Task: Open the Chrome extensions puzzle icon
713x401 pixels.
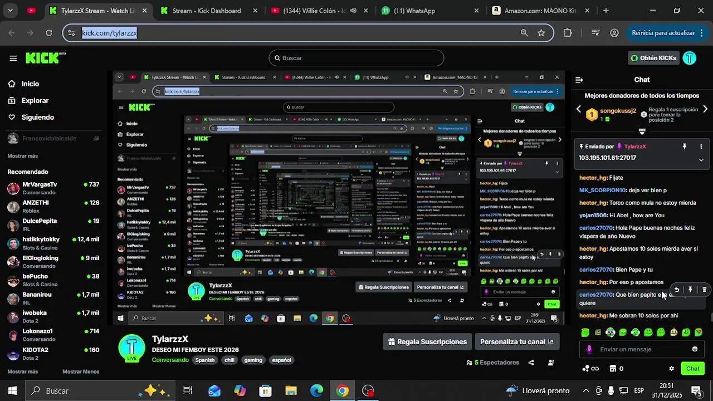Action: tap(568, 33)
